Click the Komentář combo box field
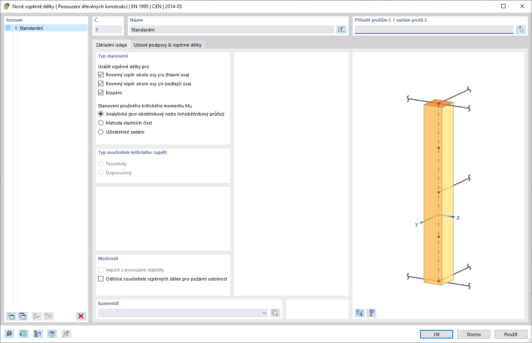Viewport: 532px width, 343px height. coord(183,313)
